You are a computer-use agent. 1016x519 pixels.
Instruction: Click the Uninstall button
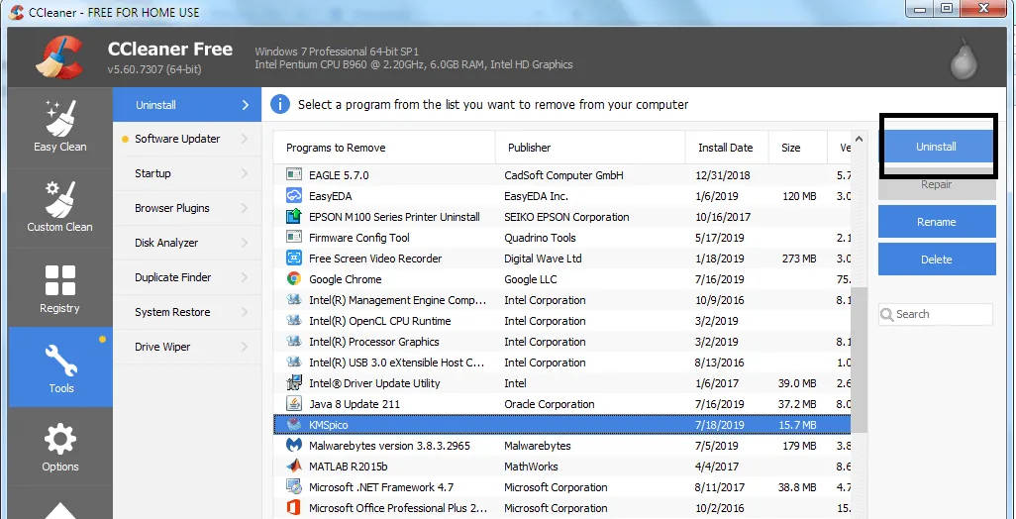937,147
